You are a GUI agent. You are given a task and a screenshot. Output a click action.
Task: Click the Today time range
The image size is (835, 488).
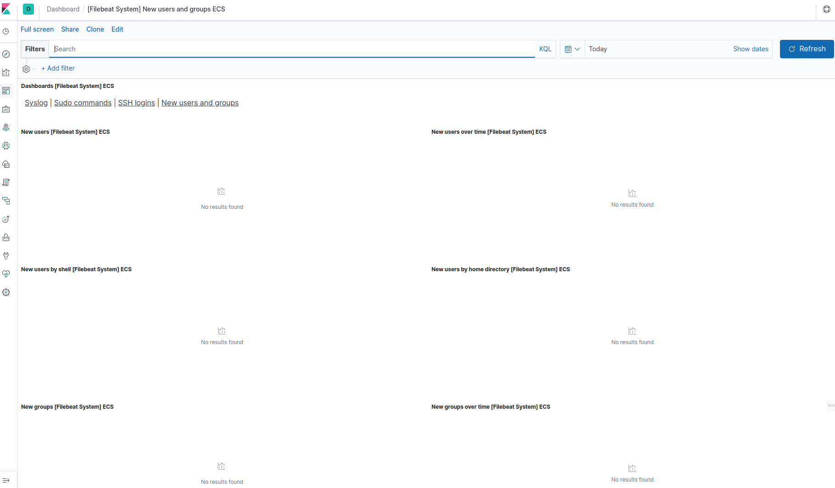pos(598,49)
